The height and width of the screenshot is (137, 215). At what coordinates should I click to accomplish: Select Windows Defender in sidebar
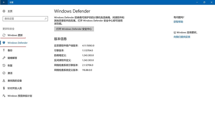tap(18, 43)
